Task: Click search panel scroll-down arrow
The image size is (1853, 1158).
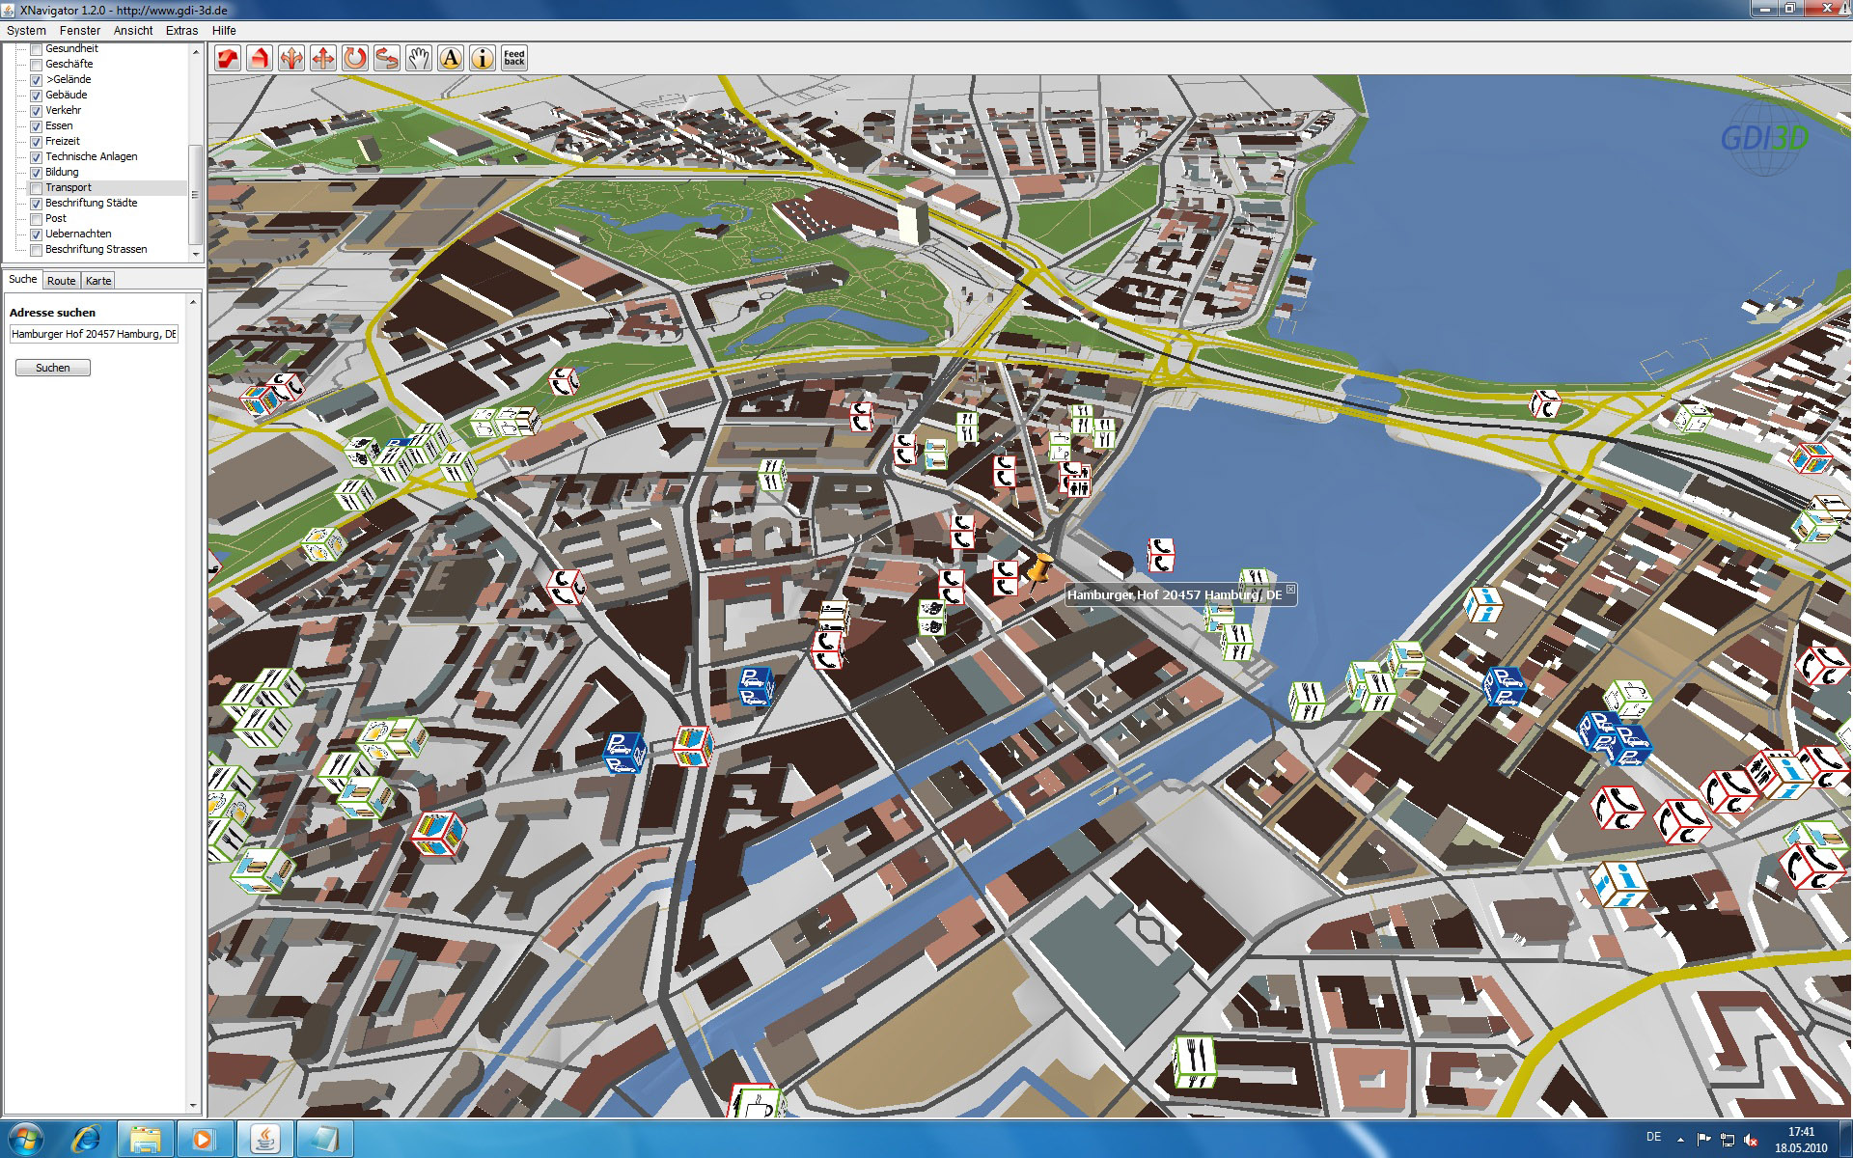Action: (x=193, y=1106)
